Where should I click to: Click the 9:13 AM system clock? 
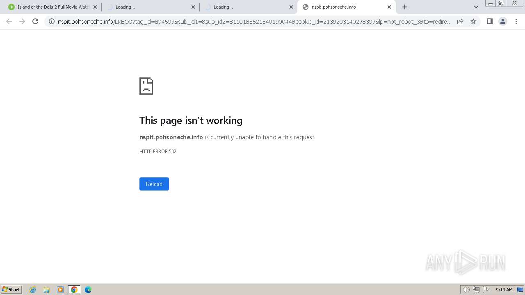click(504, 290)
